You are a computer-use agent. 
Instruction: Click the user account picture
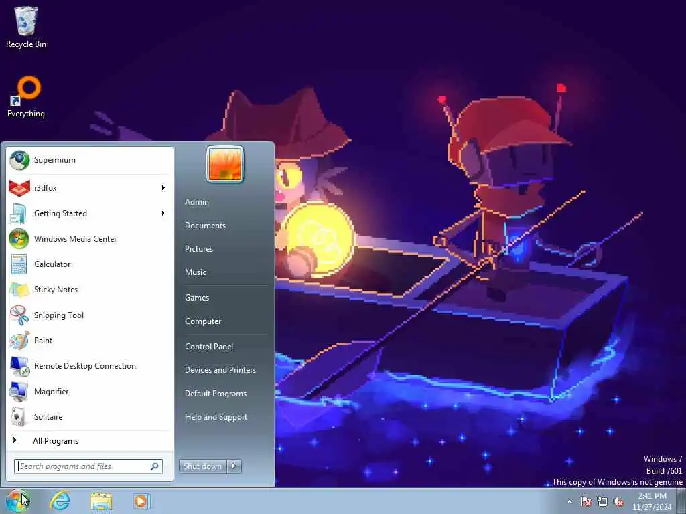coord(225,165)
